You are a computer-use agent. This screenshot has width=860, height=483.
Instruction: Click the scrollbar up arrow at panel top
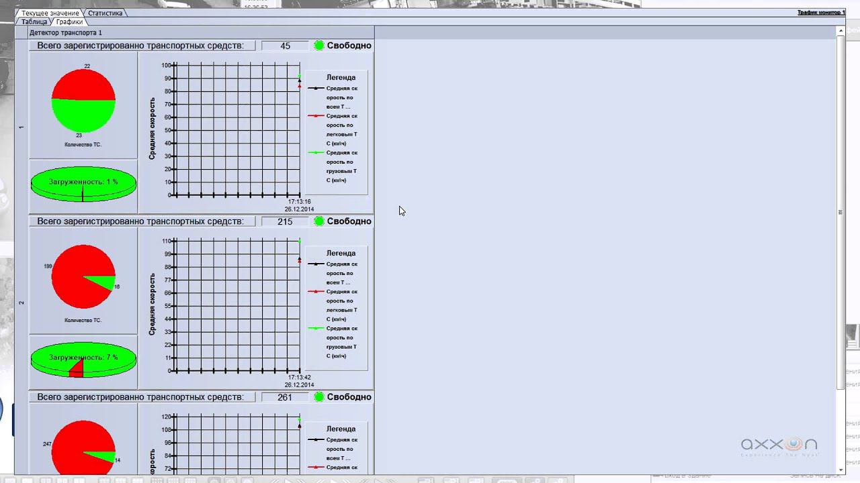[841, 30]
